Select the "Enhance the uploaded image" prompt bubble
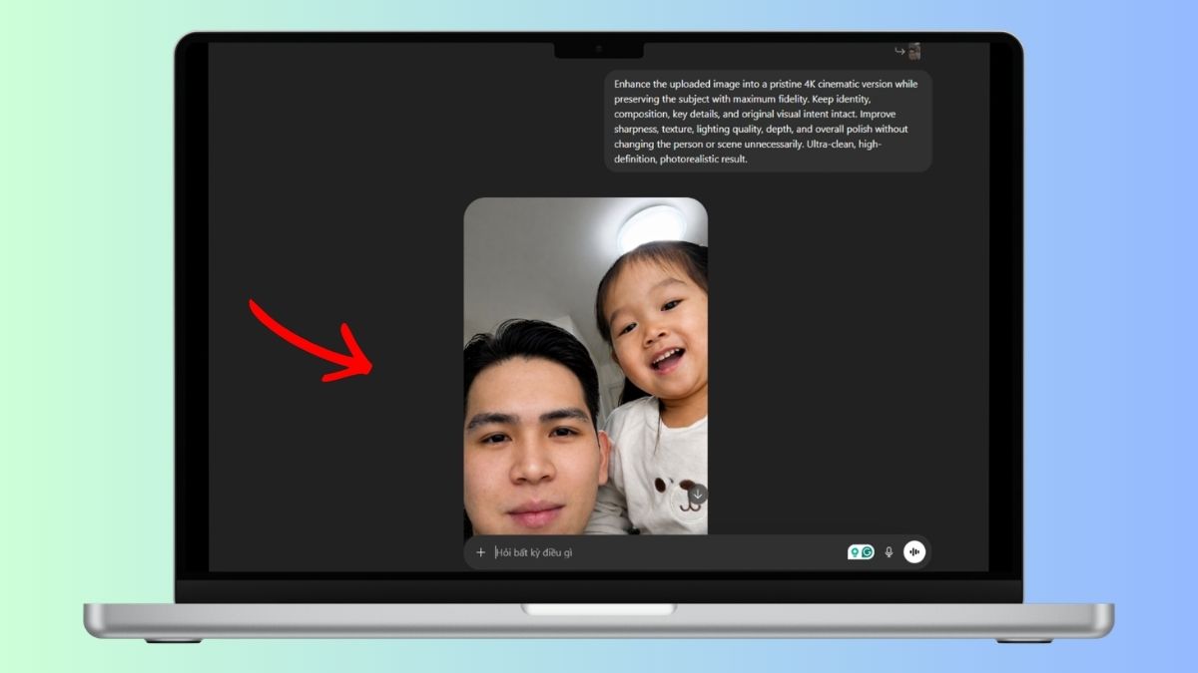 (x=767, y=121)
